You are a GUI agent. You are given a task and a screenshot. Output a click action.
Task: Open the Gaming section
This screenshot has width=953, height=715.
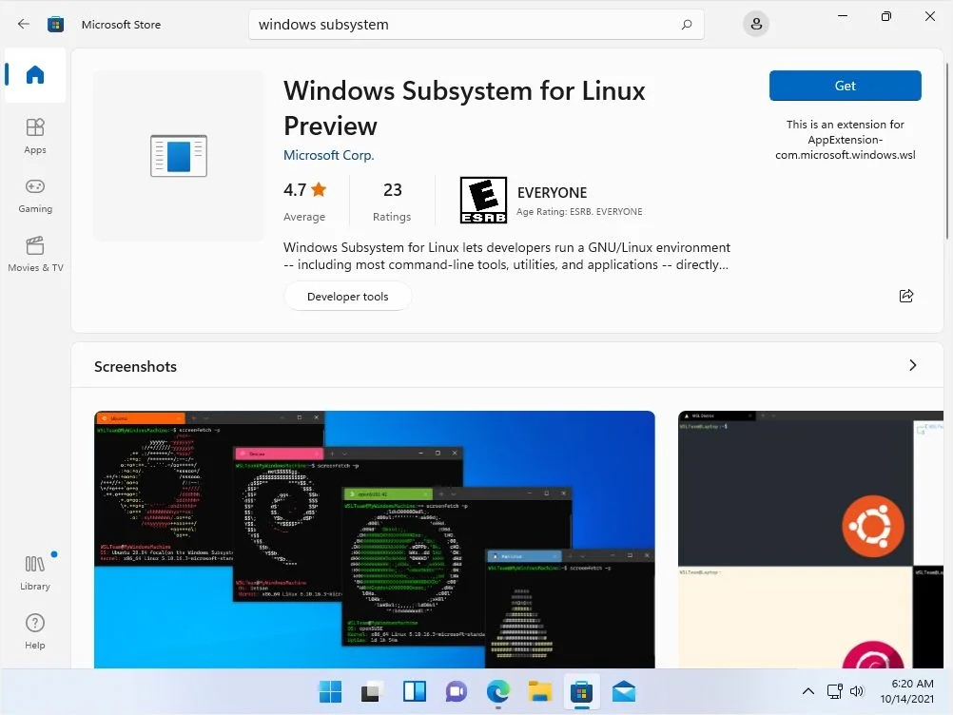pos(35,196)
